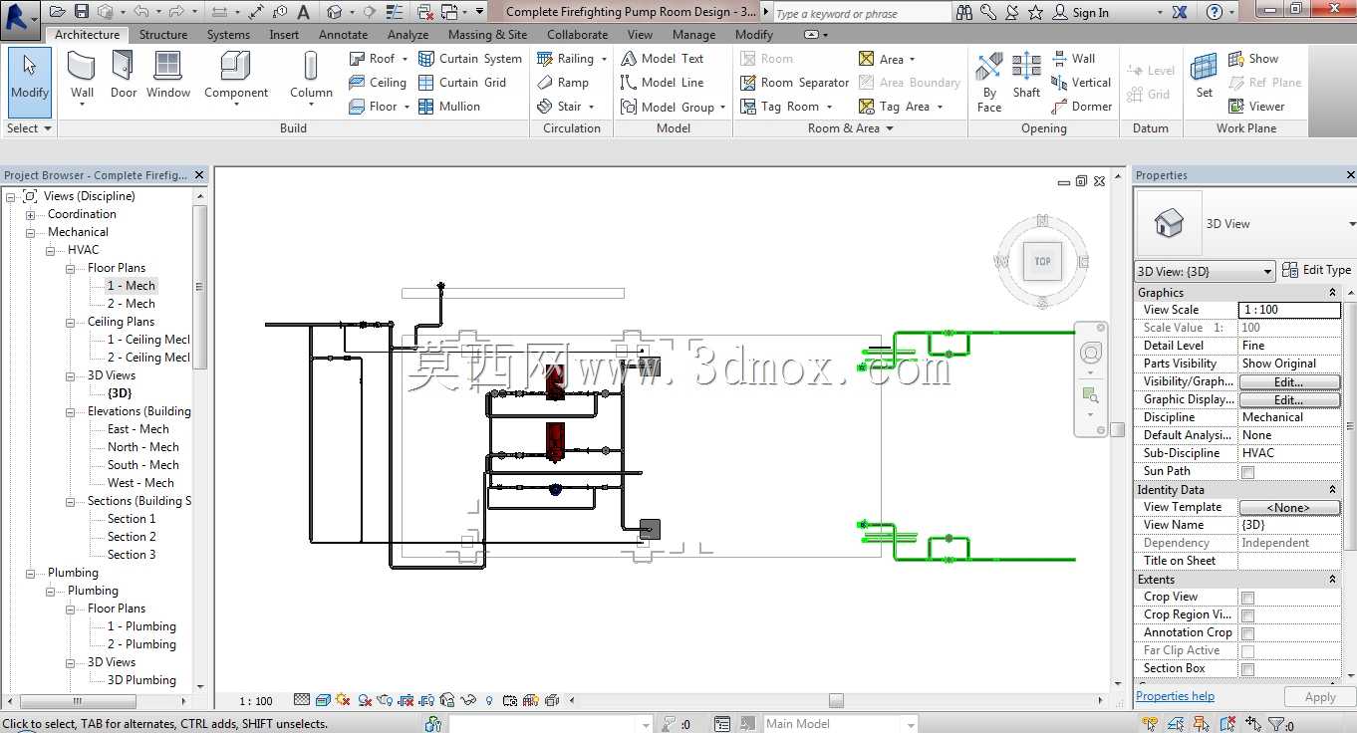Collapse the Plumbing discipline node

[x=30, y=574]
